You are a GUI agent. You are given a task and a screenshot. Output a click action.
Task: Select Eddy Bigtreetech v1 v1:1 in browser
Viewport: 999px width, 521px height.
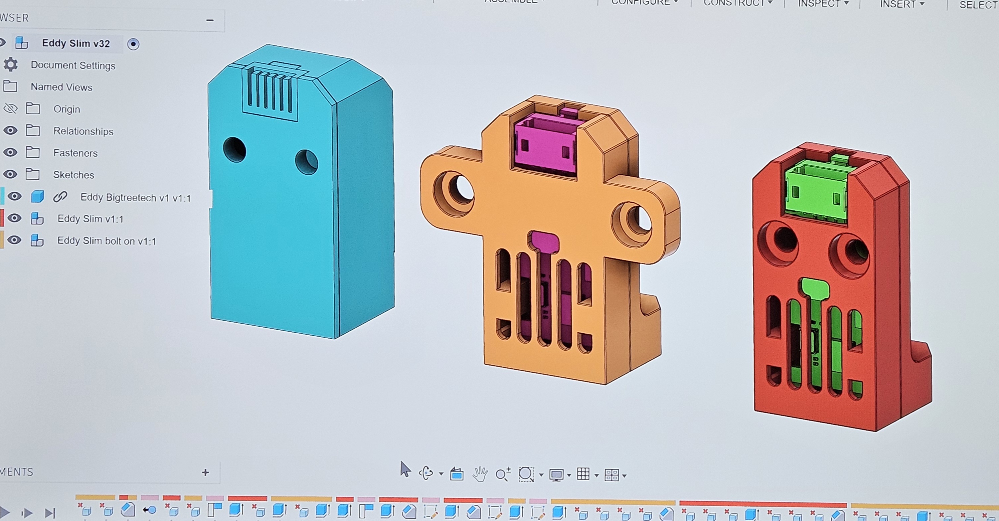point(136,198)
